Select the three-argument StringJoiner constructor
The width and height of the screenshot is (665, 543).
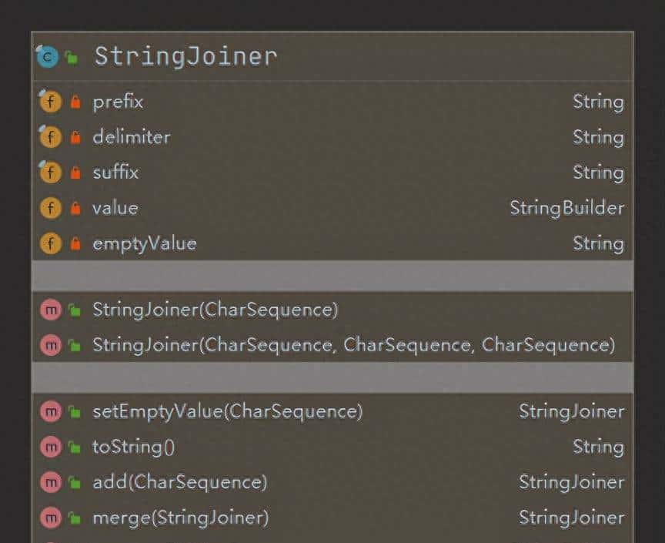pos(353,345)
